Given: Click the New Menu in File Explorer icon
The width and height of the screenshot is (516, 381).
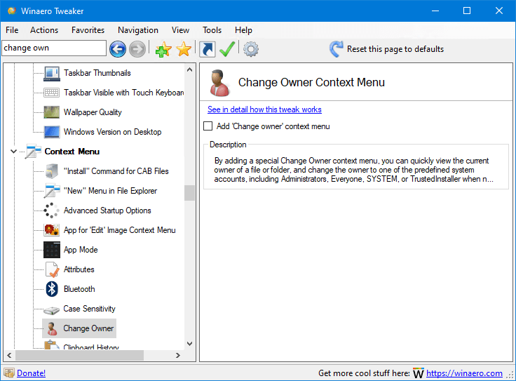Looking at the screenshot, I should point(52,191).
